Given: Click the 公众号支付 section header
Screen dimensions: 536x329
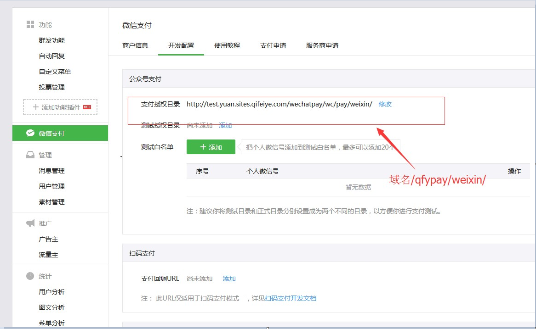Looking at the screenshot, I should [145, 79].
